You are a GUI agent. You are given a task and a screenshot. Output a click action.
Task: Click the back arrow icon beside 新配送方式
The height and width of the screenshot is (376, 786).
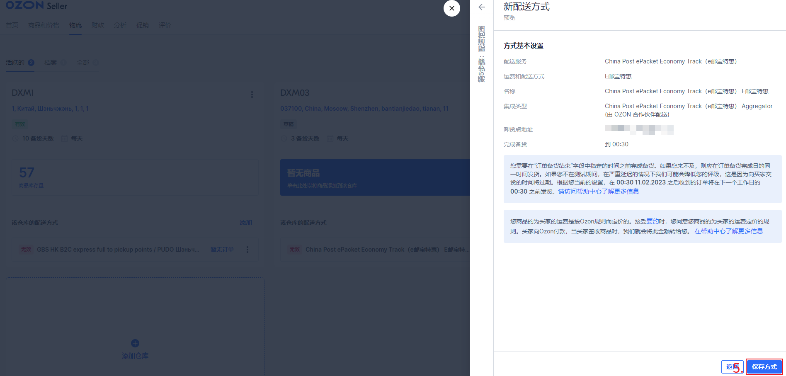click(482, 7)
